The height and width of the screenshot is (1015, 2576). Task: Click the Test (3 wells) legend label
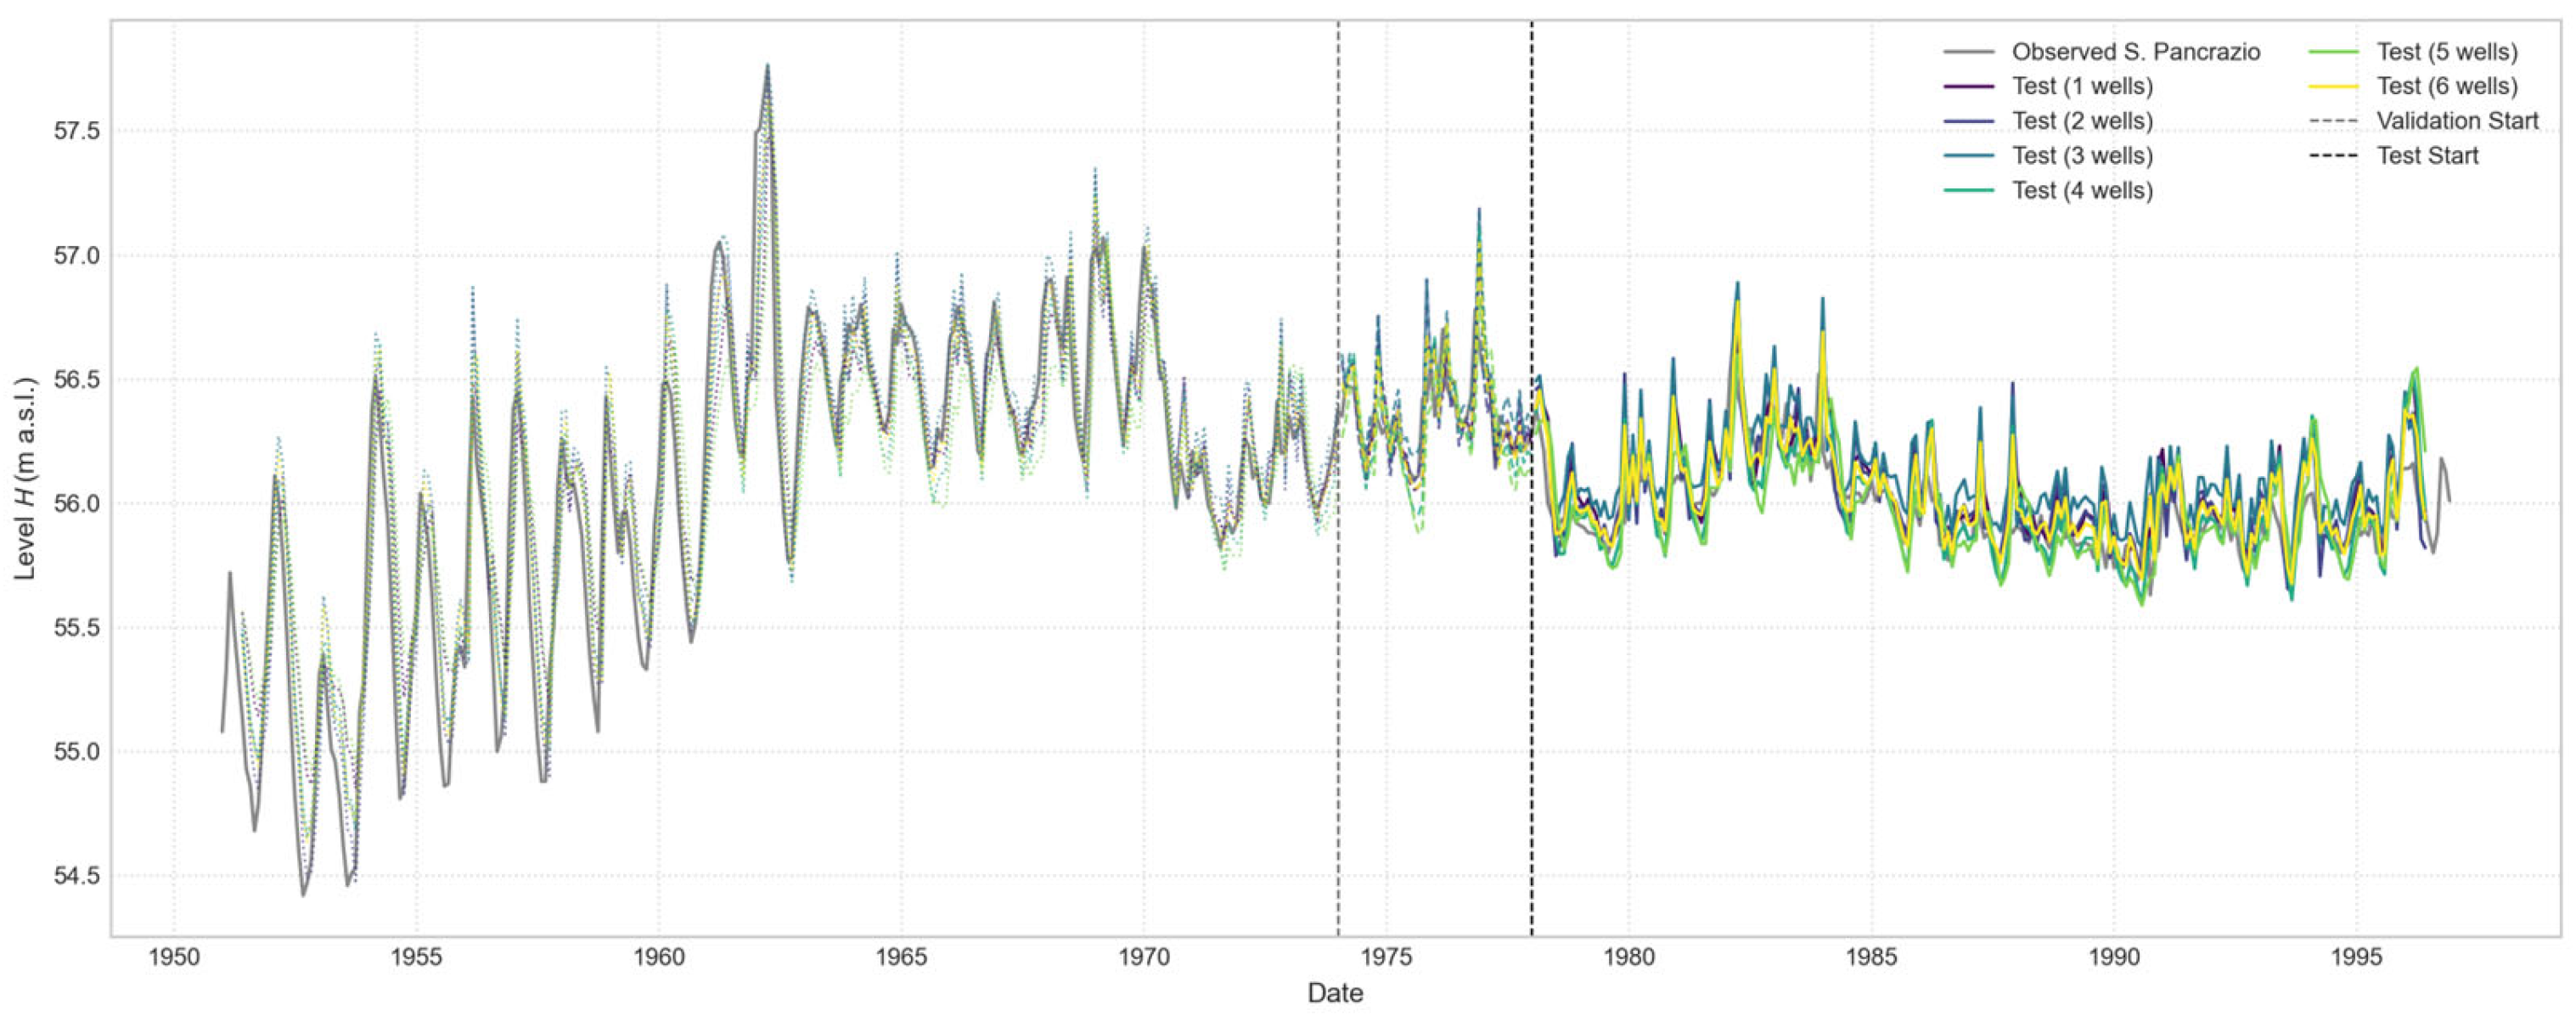click(2082, 156)
